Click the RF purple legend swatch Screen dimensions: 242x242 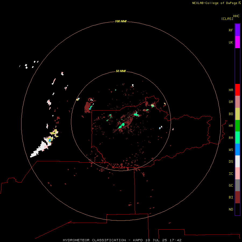237,30
